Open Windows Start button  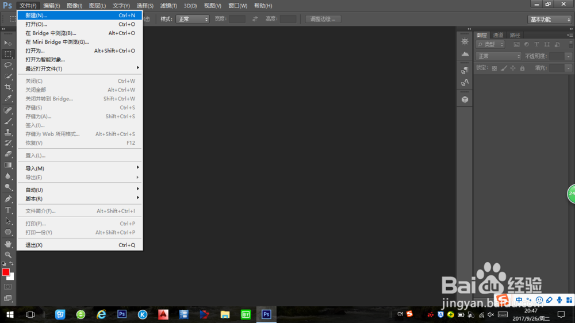(x=10, y=314)
